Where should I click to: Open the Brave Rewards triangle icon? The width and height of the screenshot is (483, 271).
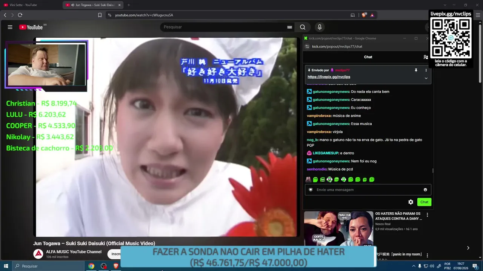pyautogui.click(x=372, y=15)
